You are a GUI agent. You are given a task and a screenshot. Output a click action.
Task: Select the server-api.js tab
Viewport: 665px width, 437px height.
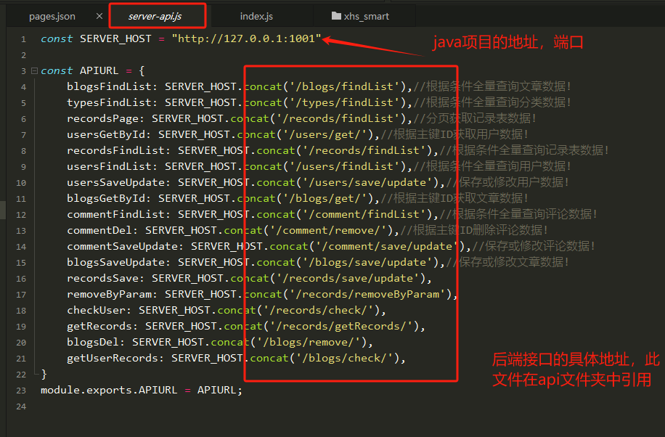(157, 16)
